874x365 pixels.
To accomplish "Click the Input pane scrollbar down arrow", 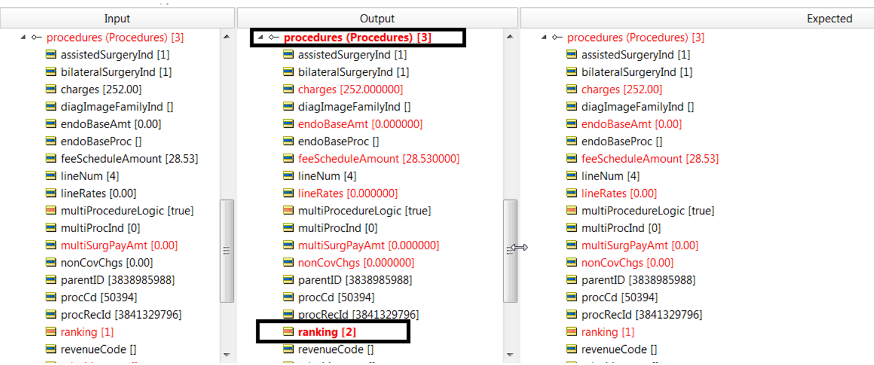I will tap(227, 355).
